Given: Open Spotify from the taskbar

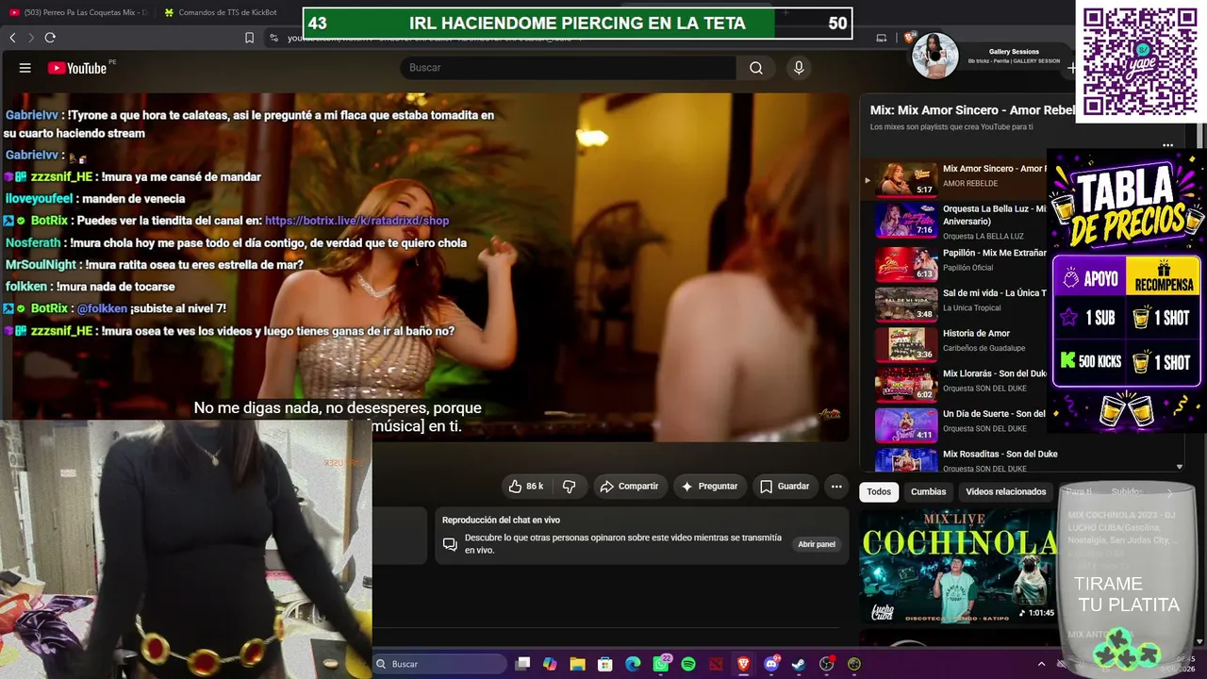Looking at the screenshot, I should click(688, 664).
